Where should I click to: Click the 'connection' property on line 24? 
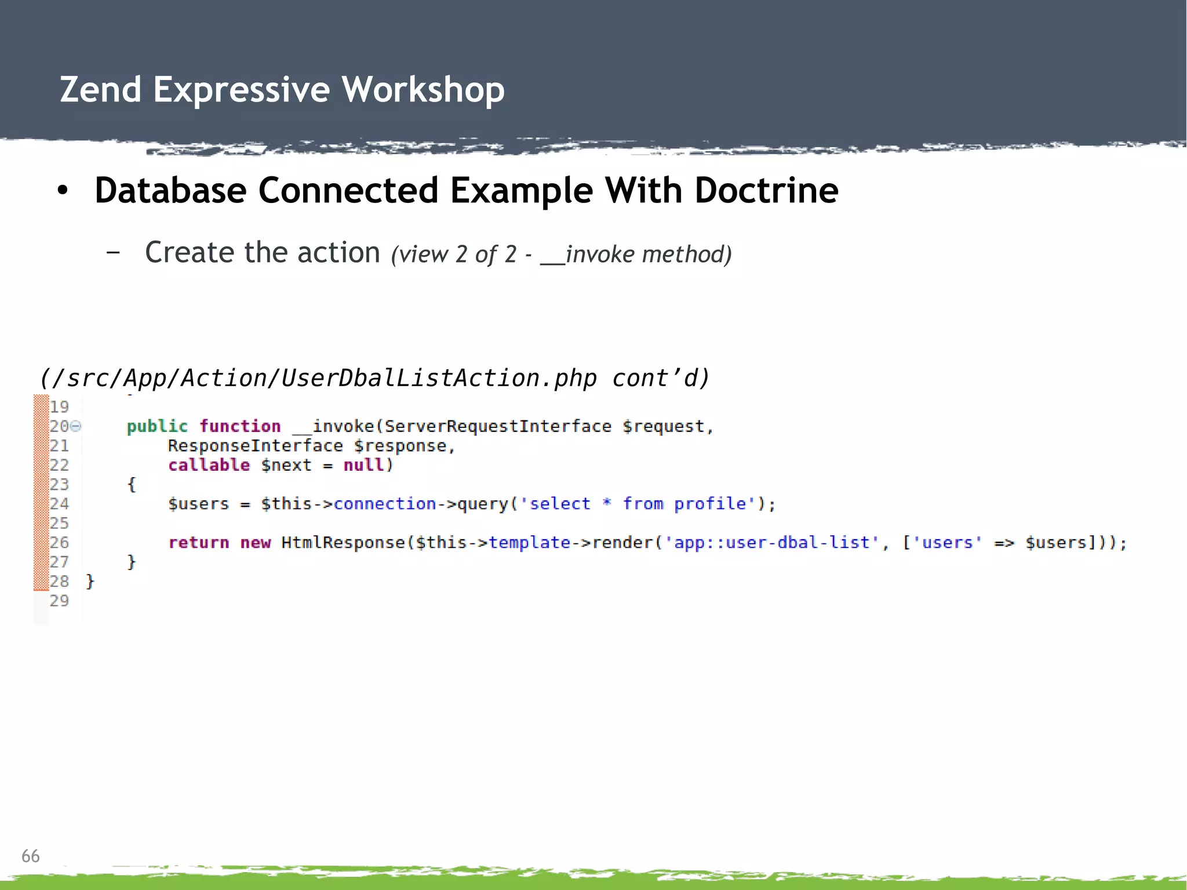pos(385,504)
